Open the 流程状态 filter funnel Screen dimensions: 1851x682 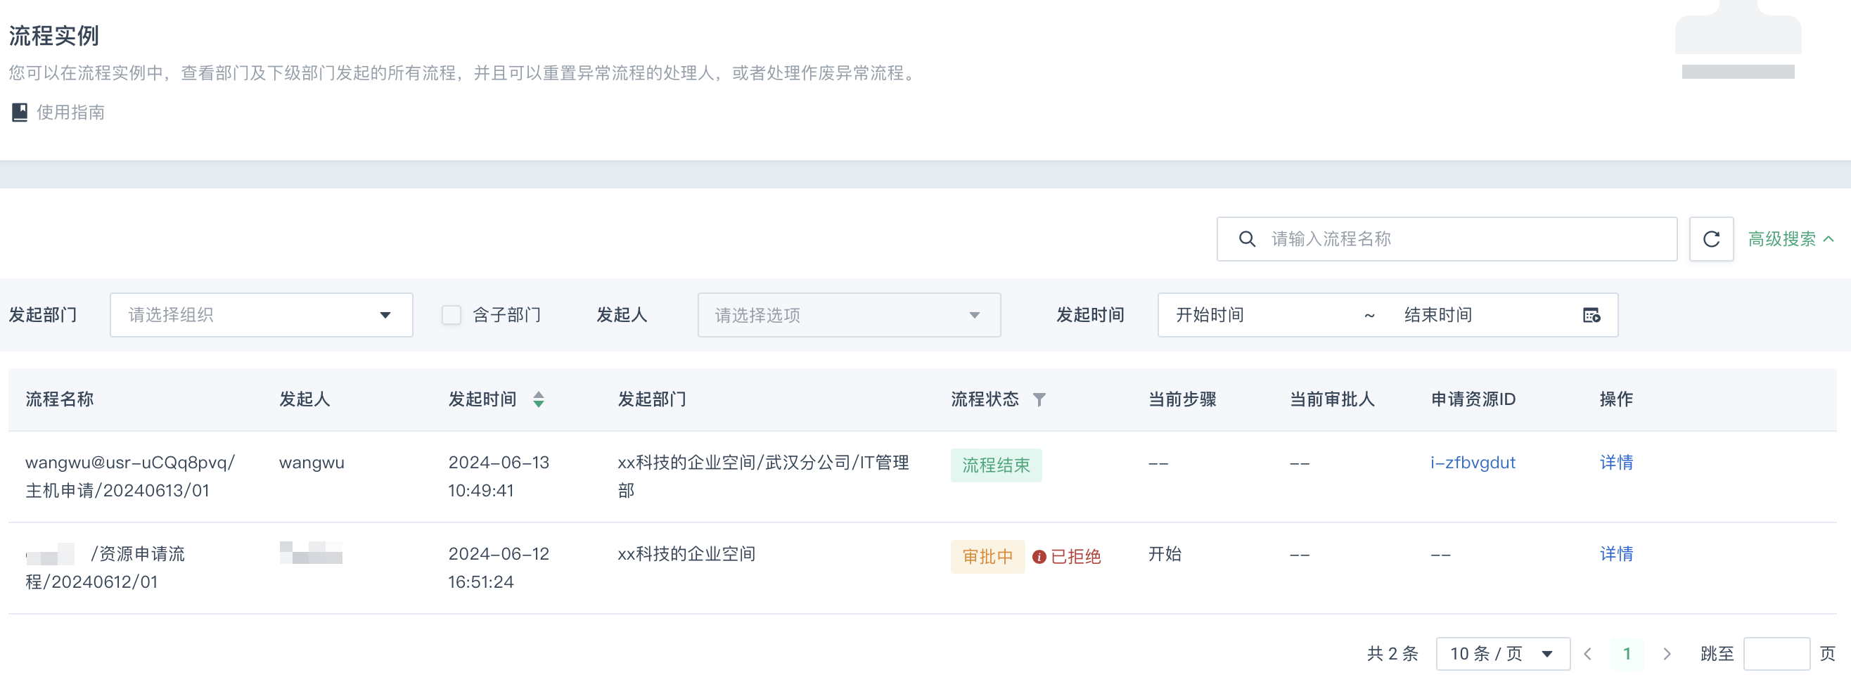click(x=1039, y=399)
